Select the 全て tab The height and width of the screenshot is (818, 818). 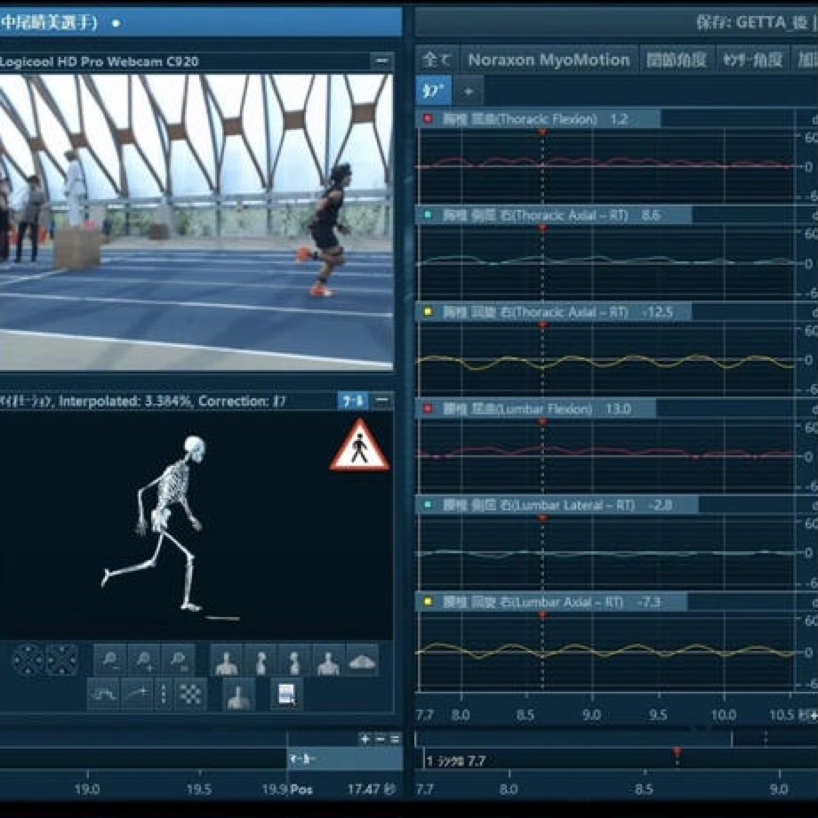coord(437,60)
